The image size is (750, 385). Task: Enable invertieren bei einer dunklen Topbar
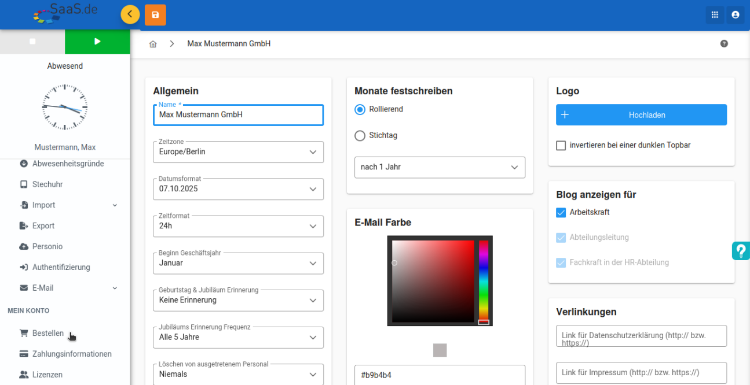[x=561, y=146]
